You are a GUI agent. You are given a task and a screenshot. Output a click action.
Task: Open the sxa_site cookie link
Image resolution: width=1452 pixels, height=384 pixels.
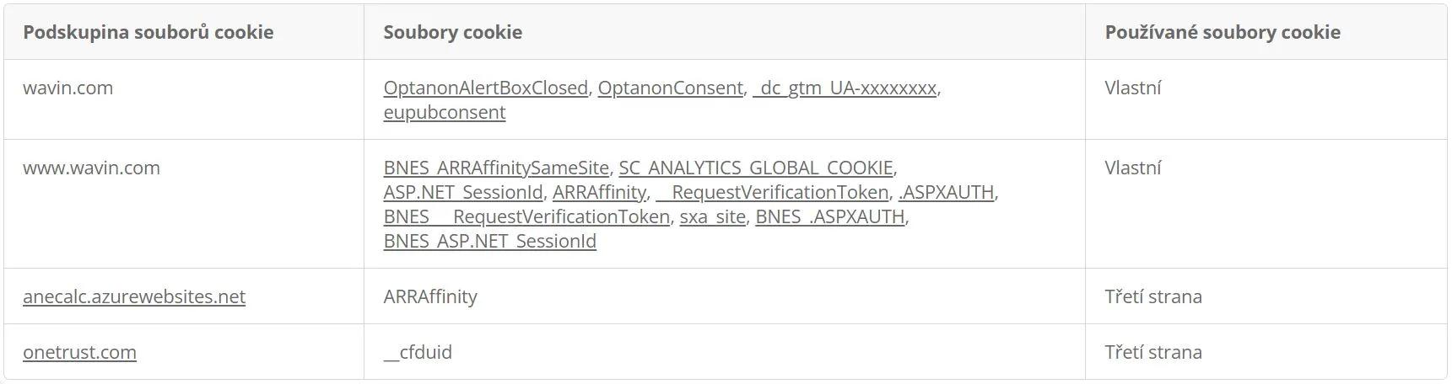tap(713, 216)
